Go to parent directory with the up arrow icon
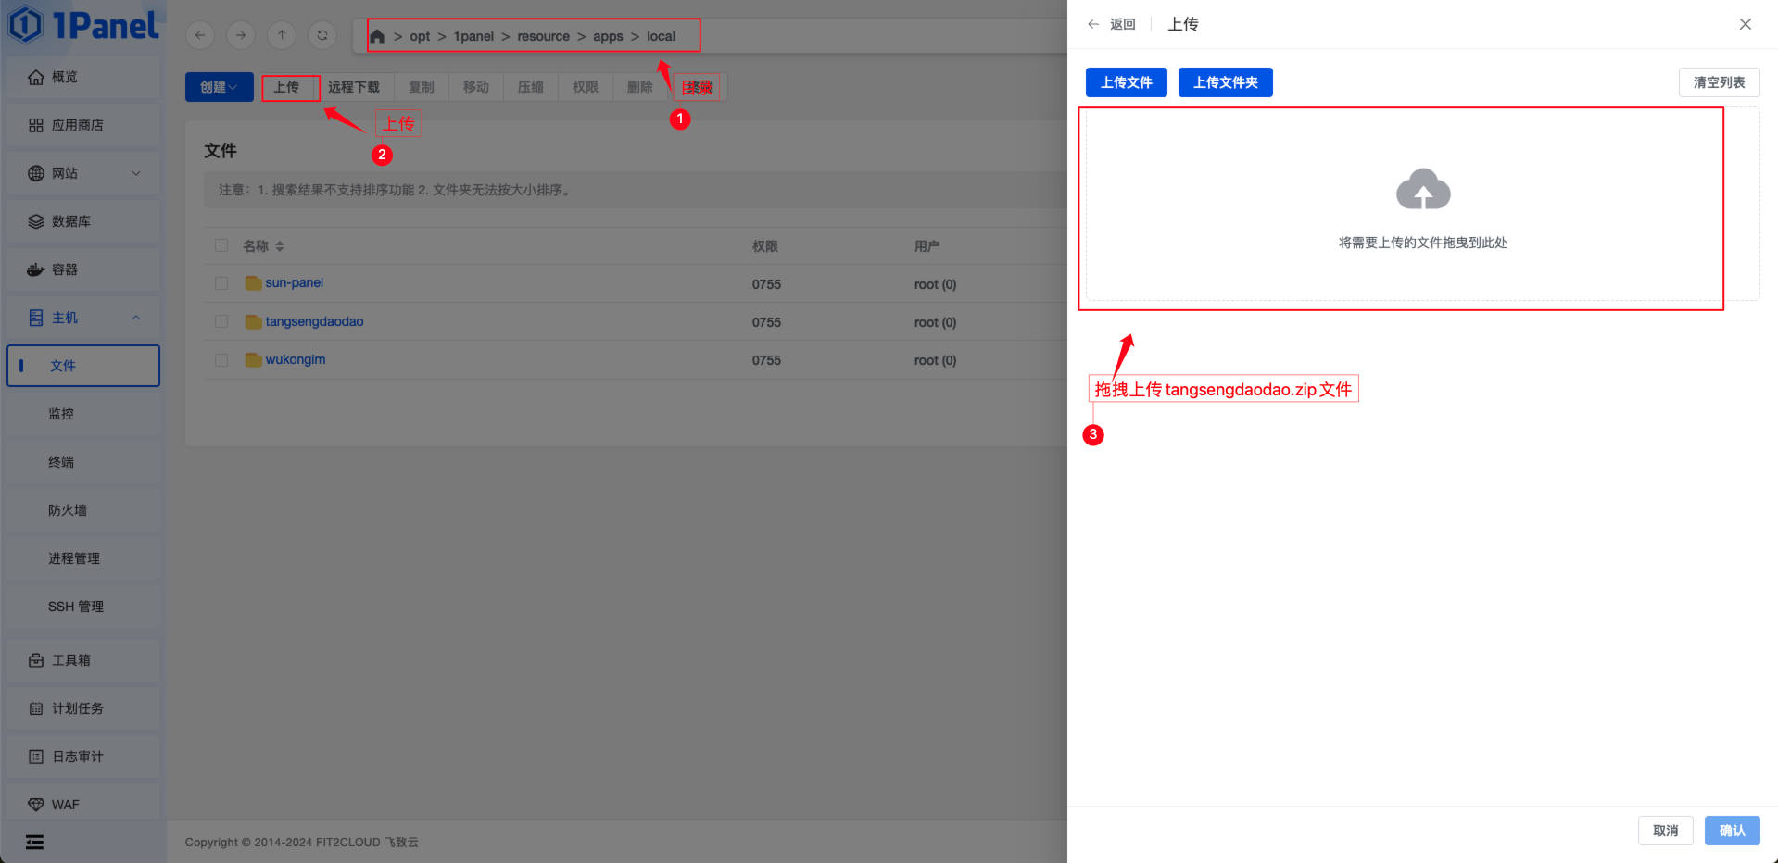1778x863 pixels. point(282,35)
